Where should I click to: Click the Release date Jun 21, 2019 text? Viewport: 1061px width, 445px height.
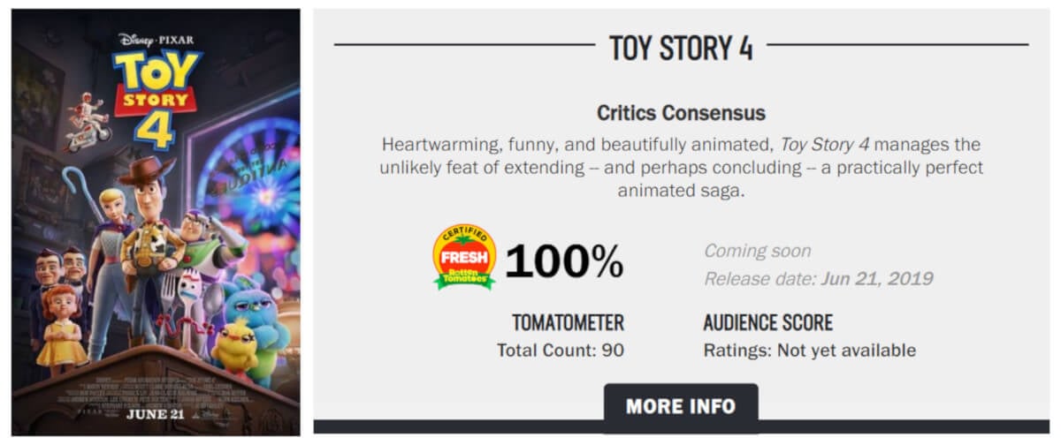(x=818, y=279)
